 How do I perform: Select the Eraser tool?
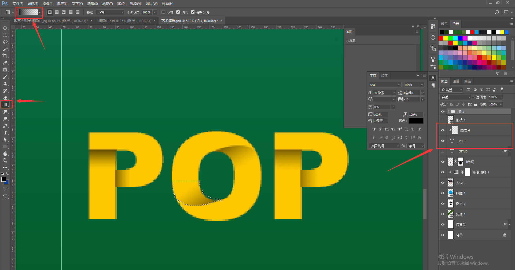(x=5, y=98)
